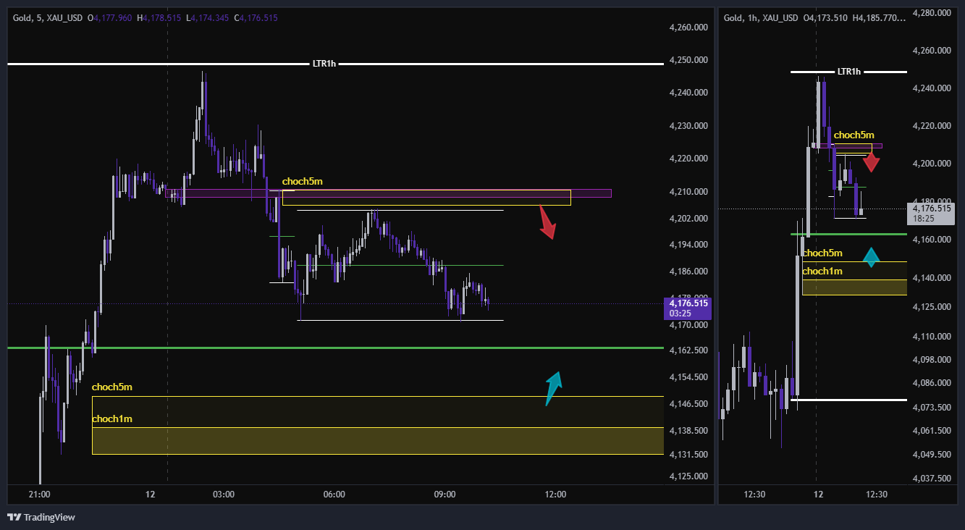Click the LTR1h label on the 1h chart
The width and height of the screenshot is (965, 530).
click(848, 72)
